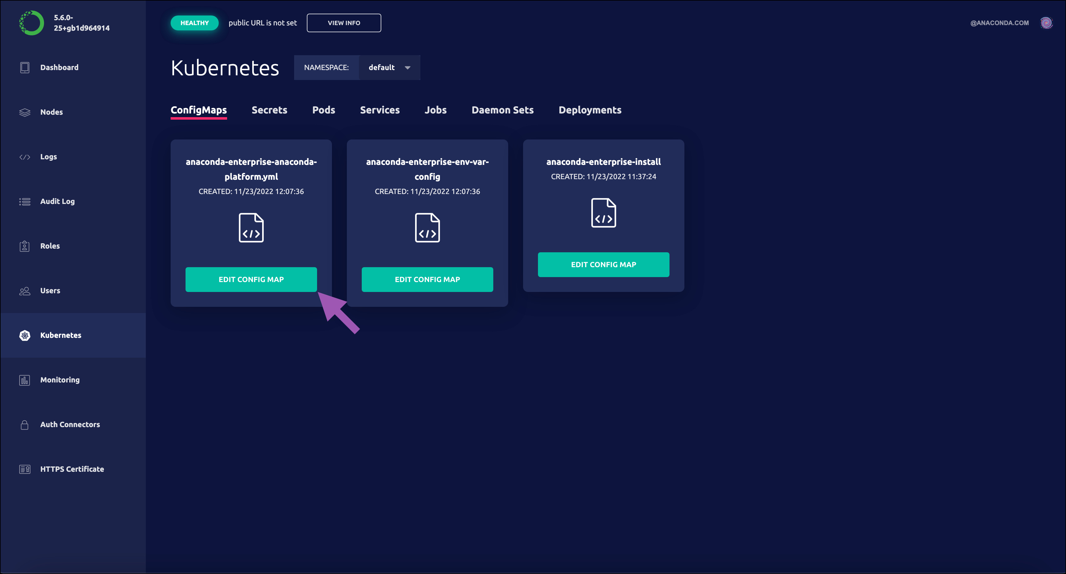Click the Dashboard sidebar icon
This screenshot has height=574, width=1066.
(x=25, y=67)
